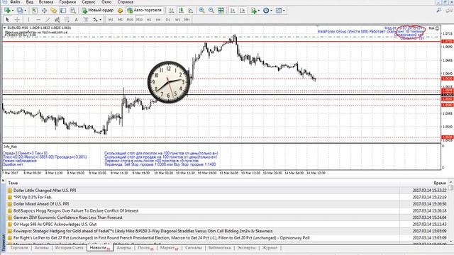Select the text tool A
The height and width of the screenshot is (255, 454).
(x=76, y=20)
